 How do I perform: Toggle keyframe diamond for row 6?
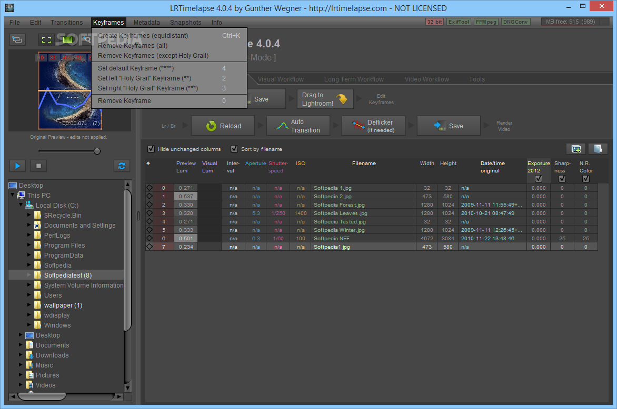[x=150, y=238]
